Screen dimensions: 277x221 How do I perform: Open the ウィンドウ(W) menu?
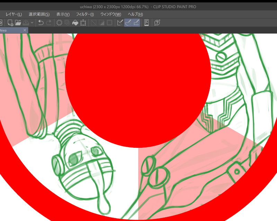(x=111, y=14)
